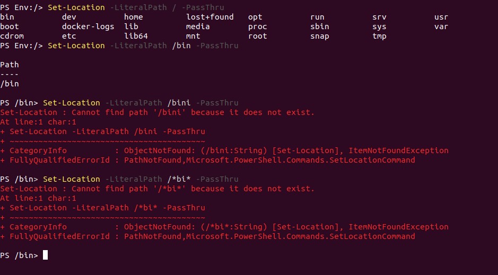Click the 'sbin' directory entry
498x275 pixels.
pos(320,26)
